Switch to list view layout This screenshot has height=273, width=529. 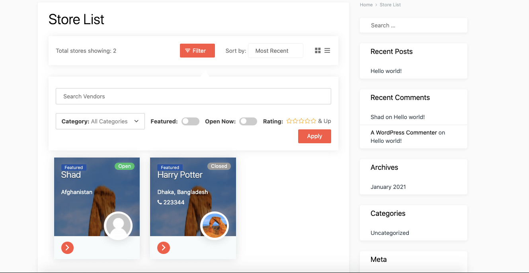point(327,50)
